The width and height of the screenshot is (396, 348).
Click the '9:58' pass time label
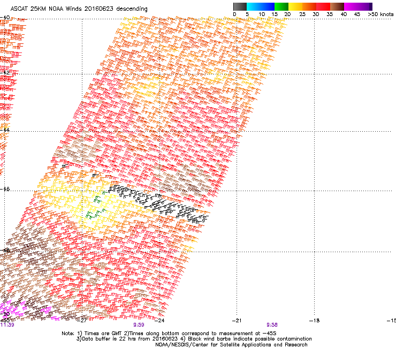pos(272,325)
